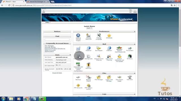Click the browser vertical scrollbar
This screenshot has height=101, width=181.
[x=180, y=27]
